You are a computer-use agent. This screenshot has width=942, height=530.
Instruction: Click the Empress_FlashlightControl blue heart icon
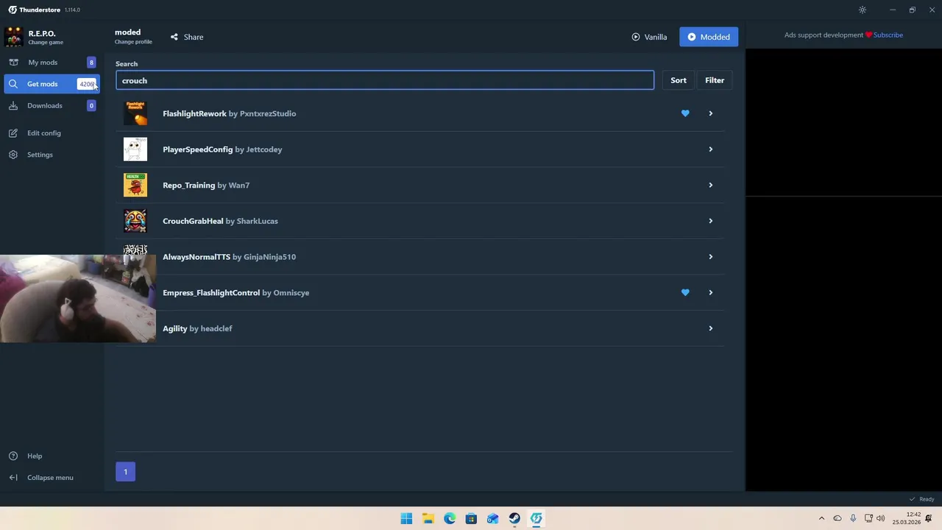click(685, 293)
